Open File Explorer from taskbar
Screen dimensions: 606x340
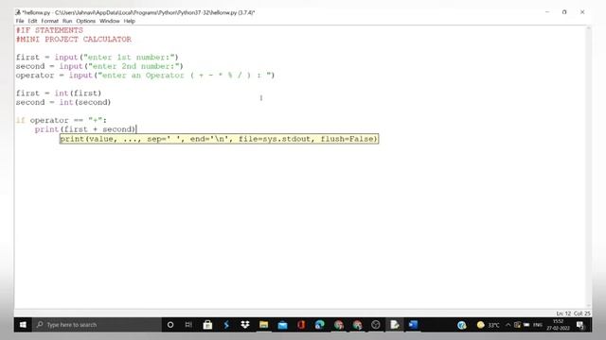[263, 325]
